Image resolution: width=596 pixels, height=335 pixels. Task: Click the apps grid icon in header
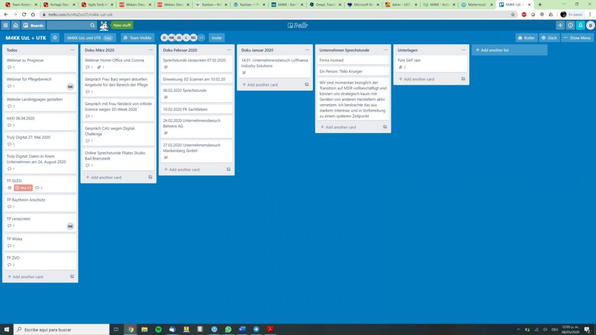[5, 25]
